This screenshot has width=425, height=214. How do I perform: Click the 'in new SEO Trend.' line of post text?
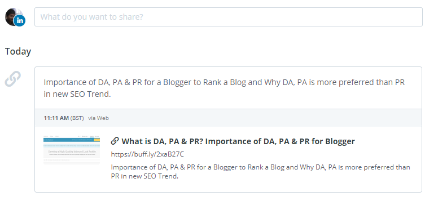click(77, 94)
